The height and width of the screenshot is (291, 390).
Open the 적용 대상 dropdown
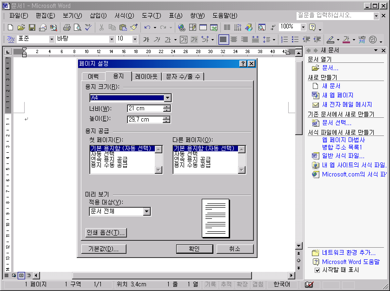[147, 211]
